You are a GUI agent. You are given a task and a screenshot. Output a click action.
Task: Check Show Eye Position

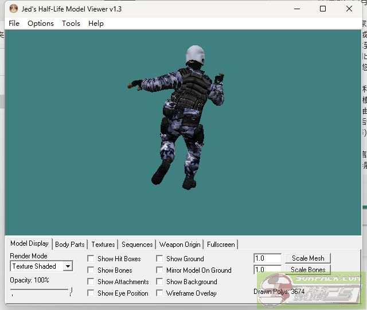[91, 293]
